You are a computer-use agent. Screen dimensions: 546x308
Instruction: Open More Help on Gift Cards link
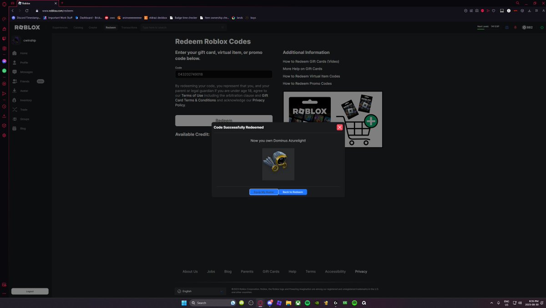click(302, 69)
